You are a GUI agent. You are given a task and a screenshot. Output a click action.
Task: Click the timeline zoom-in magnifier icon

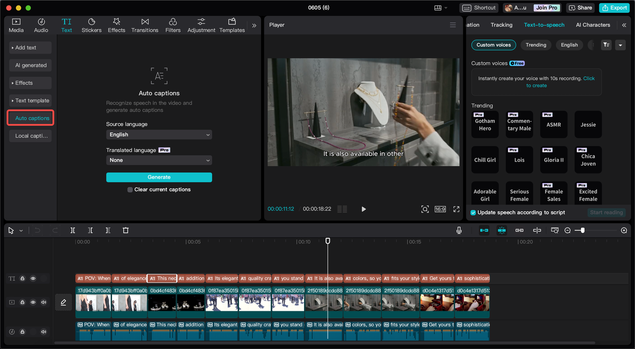624,230
